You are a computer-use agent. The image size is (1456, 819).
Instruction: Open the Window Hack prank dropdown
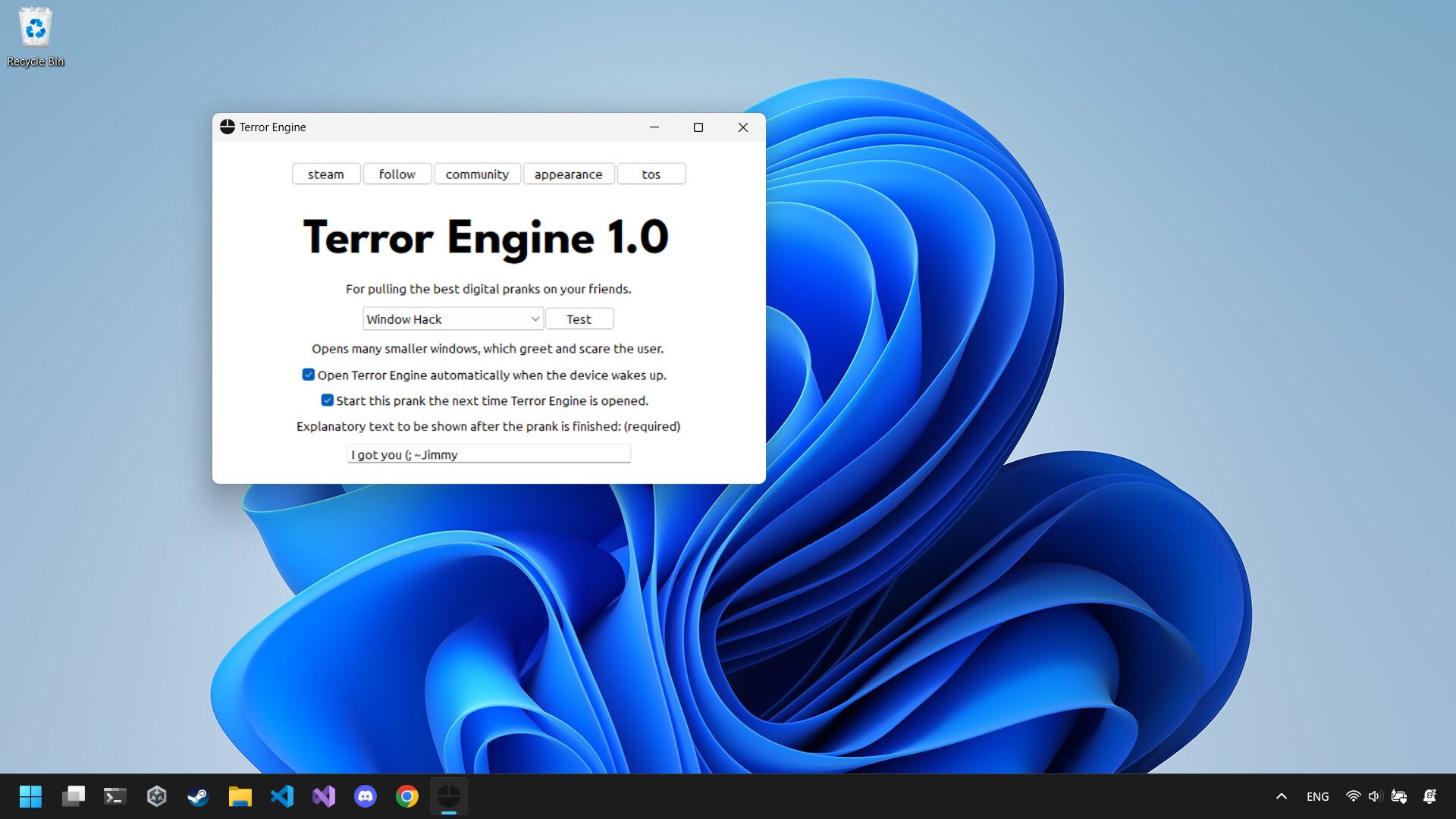pyautogui.click(x=453, y=318)
